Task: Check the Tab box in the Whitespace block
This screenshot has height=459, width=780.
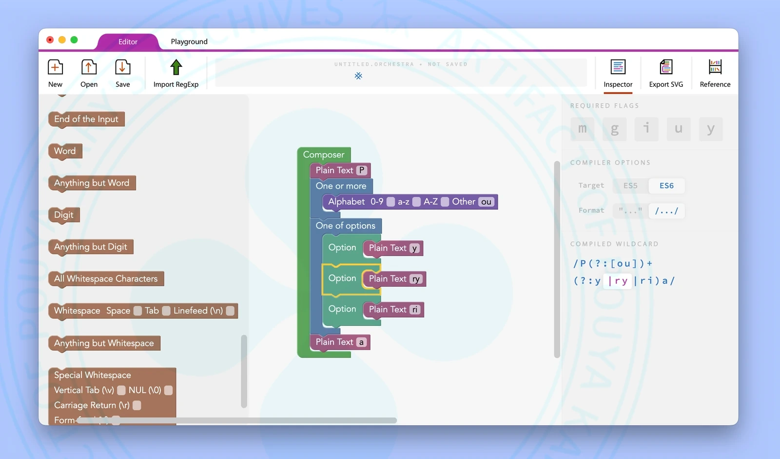Action: [166, 311]
